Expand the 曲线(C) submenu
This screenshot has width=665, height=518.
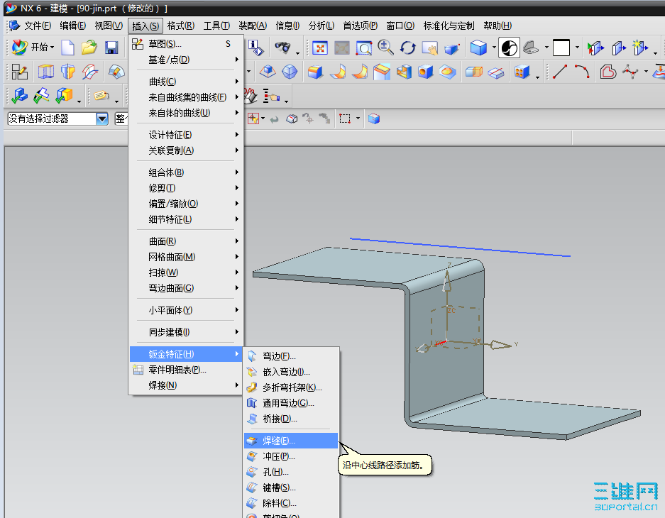(x=186, y=82)
